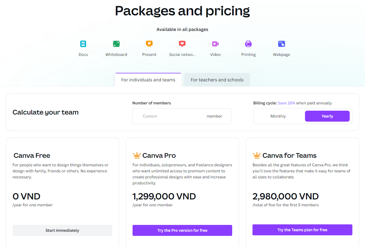Viewport: 365px width, 246px height.
Task: Click the Canva for Teams crown icon
Action: (257, 155)
